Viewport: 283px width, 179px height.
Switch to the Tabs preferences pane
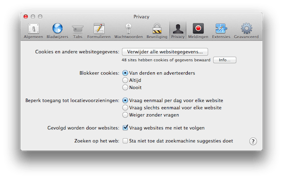[78, 31]
